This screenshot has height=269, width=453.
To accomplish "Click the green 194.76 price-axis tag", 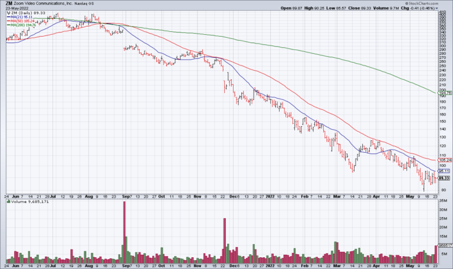I will [445, 93].
